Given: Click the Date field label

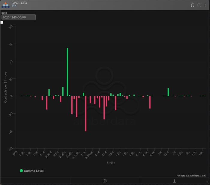Looking at the screenshot, I should pyautogui.click(x=4, y=13).
